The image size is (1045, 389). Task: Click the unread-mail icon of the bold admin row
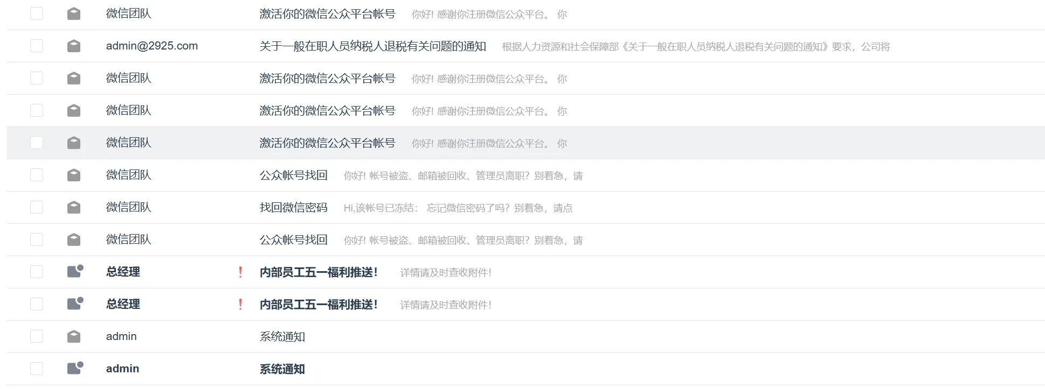(75, 368)
